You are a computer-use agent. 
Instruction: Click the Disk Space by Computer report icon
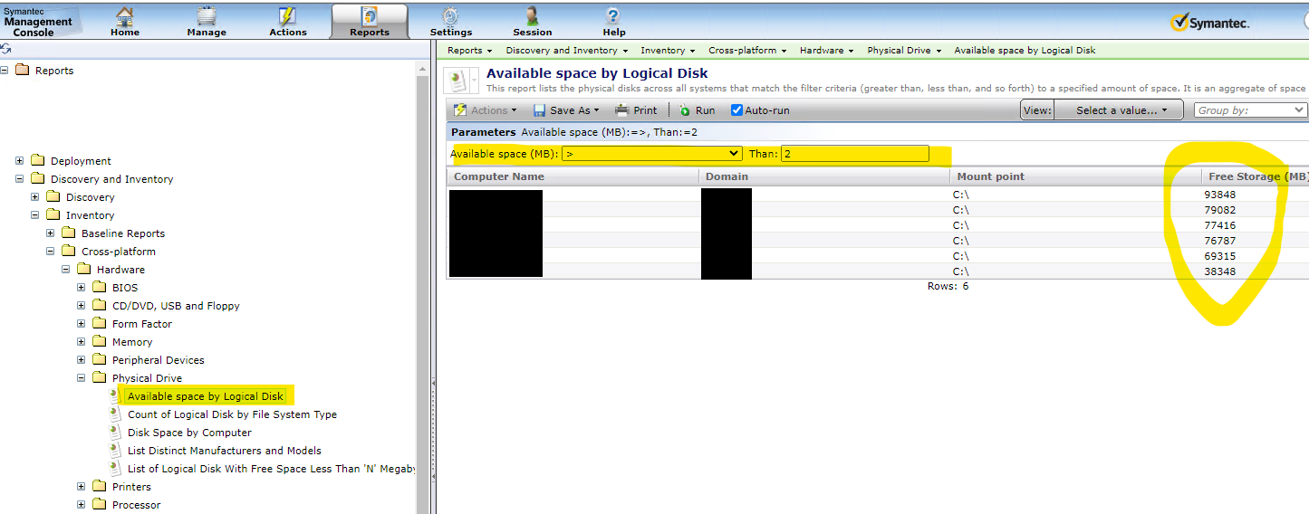click(115, 432)
